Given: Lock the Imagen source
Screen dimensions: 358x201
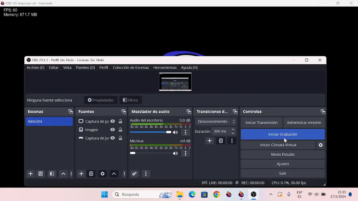Looking at the screenshot, I should point(120,129).
